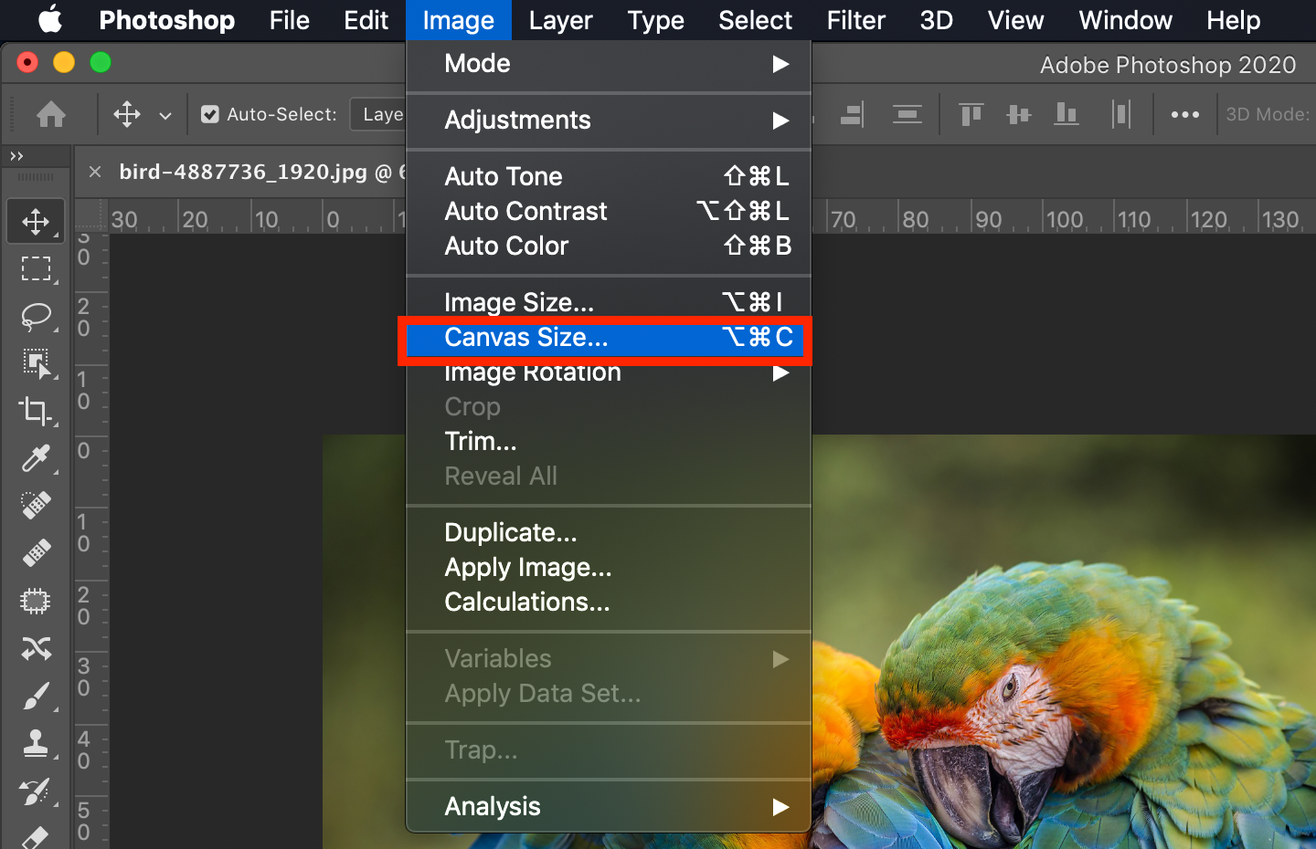Choose Auto Tone from Image menu
Screen dimensions: 1316x849
click(x=609, y=176)
